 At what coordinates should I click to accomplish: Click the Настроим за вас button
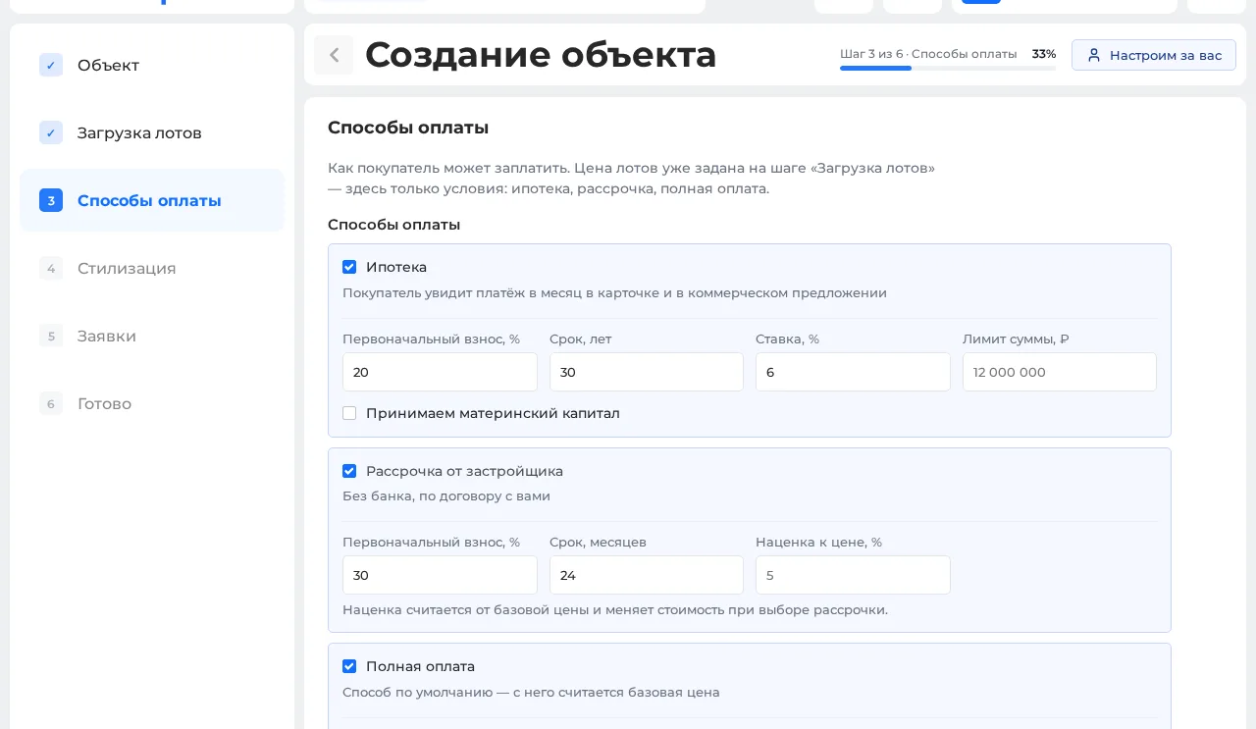point(1154,55)
